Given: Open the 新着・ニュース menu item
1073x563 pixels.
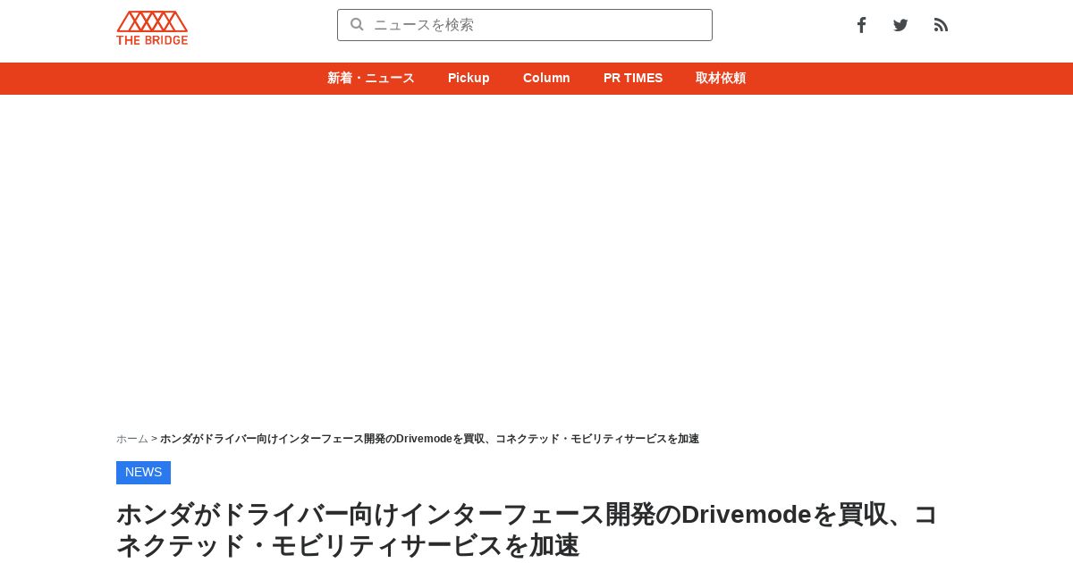Looking at the screenshot, I should (371, 78).
